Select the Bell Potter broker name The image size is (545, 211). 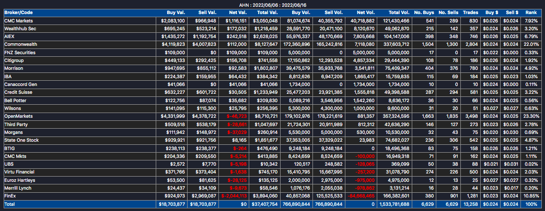pos(15,100)
